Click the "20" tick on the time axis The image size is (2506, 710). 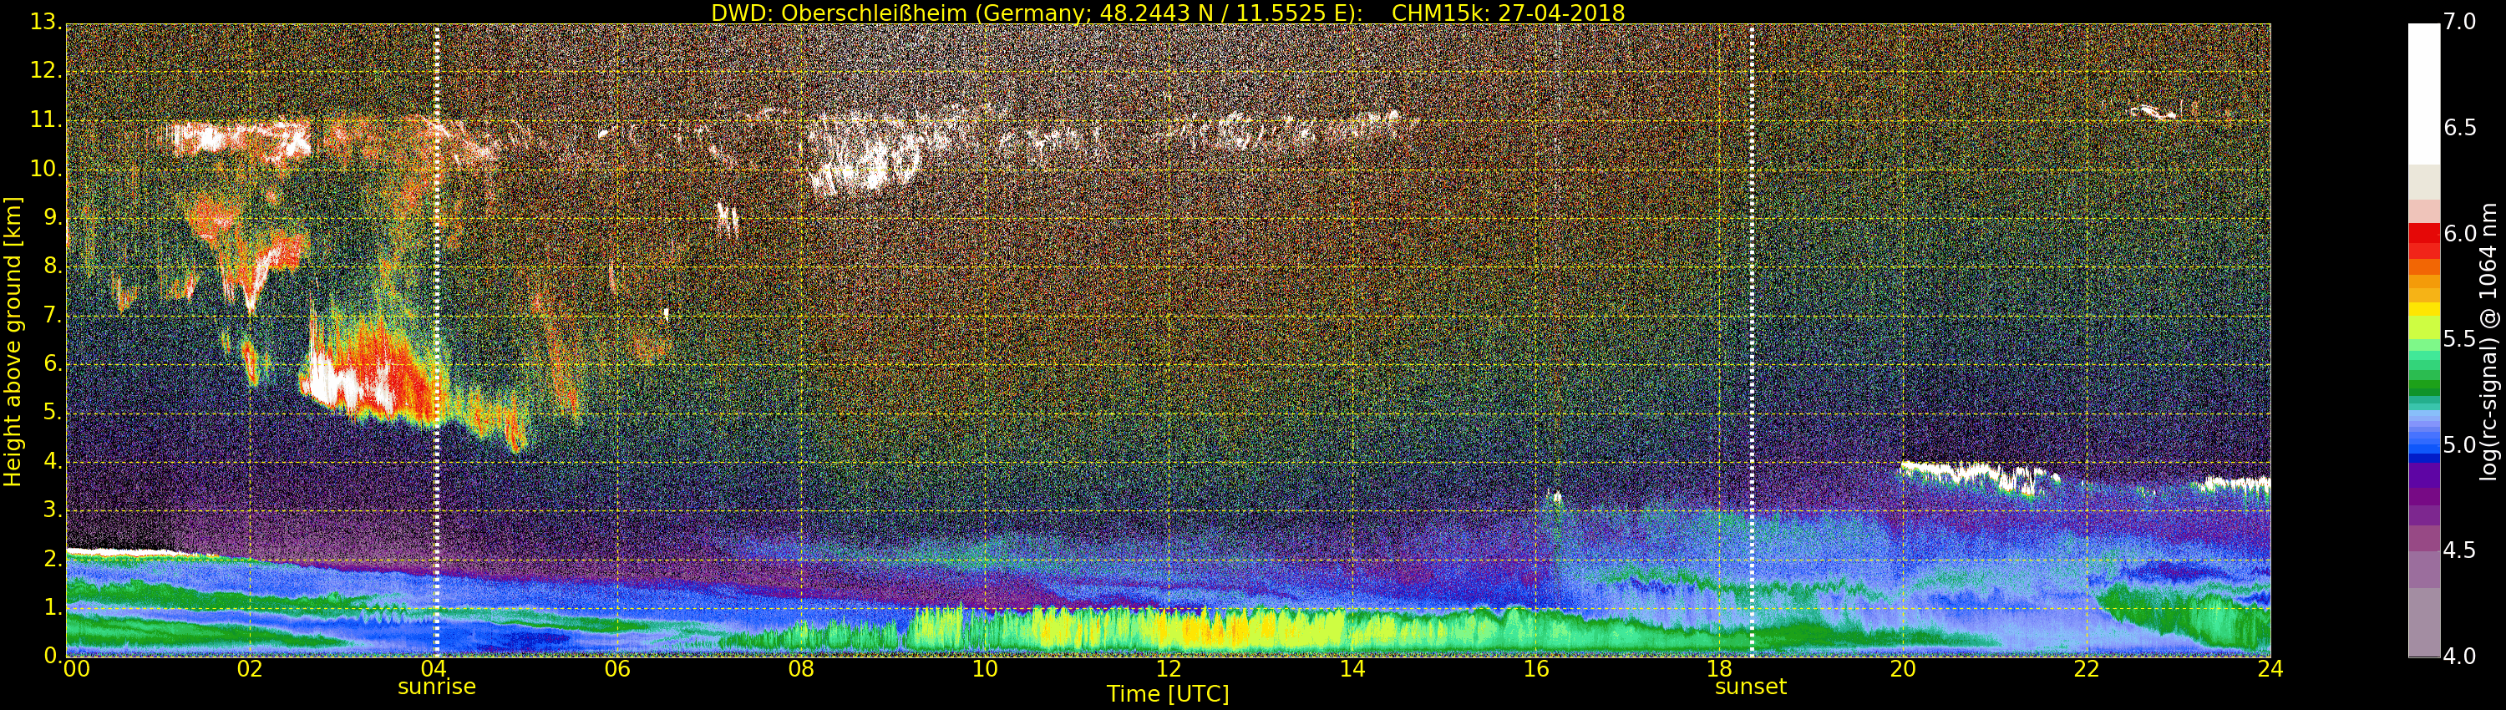point(1903,669)
